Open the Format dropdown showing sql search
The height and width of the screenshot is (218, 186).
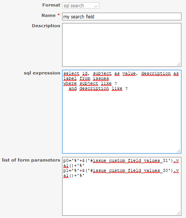click(x=81, y=5)
